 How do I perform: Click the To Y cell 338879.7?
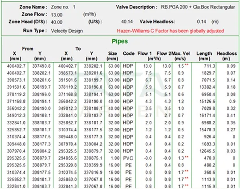(x=93, y=151)
